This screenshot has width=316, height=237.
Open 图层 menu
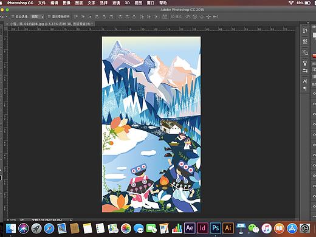pyautogui.click(x=79, y=3)
